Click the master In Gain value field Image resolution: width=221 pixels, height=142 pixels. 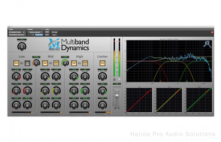coord(22,39)
